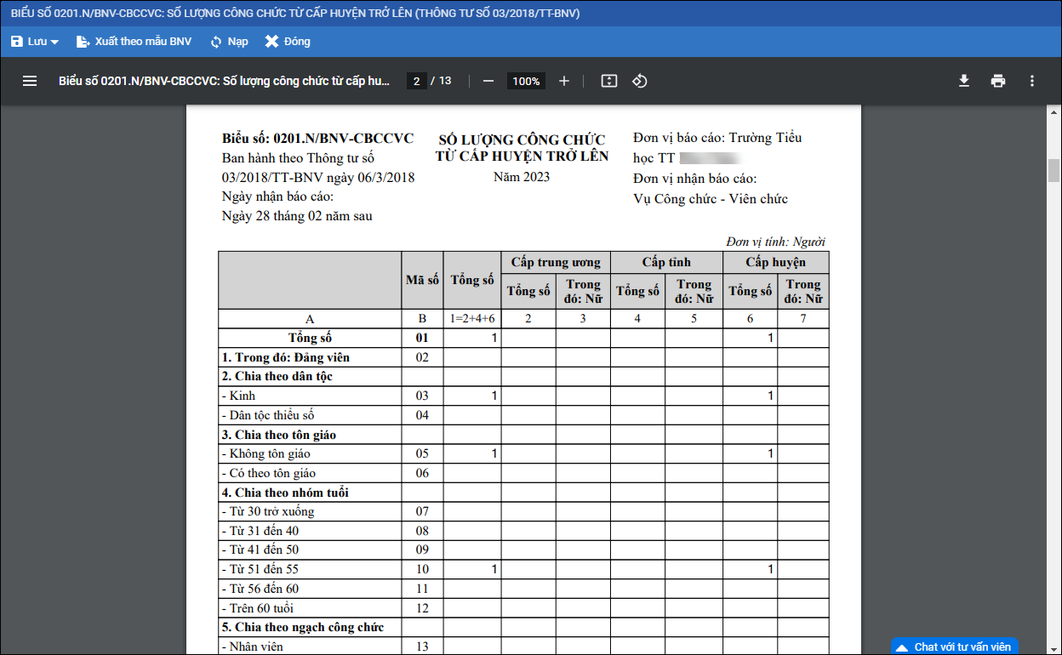
Task: Click Xuất theo mẫu BNV button
Action: click(x=134, y=42)
